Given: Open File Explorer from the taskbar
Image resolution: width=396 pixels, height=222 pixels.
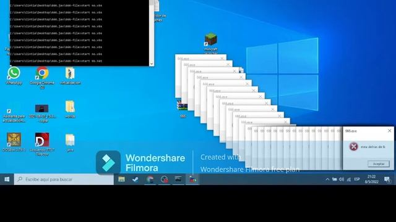Looking at the screenshot, I should click(121, 179).
